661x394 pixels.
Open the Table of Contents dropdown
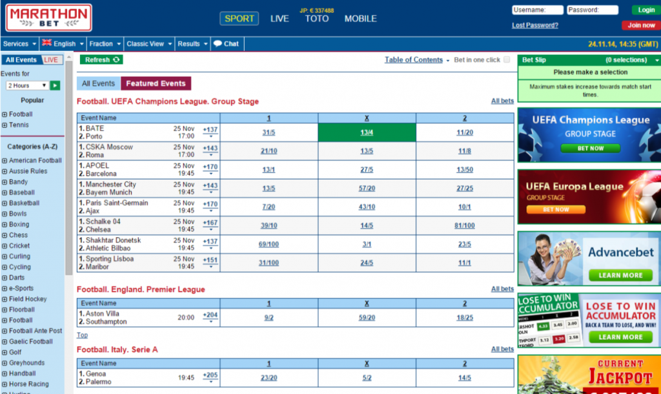(416, 60)
